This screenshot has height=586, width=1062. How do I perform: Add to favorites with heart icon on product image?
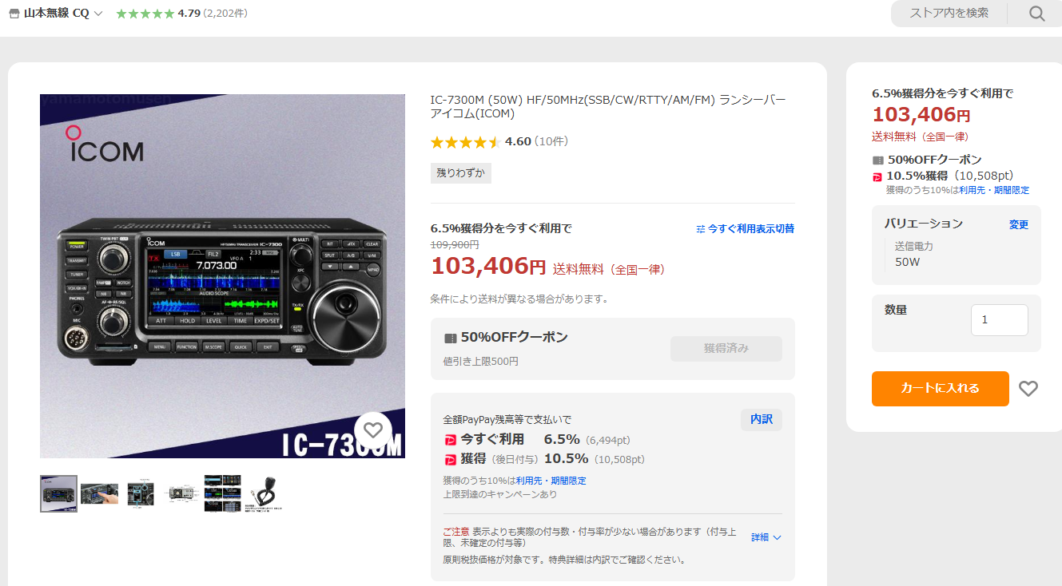(373, 430)
